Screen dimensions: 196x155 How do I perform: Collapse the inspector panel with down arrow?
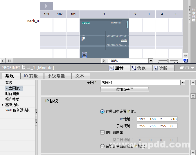(x=193, y=68)
